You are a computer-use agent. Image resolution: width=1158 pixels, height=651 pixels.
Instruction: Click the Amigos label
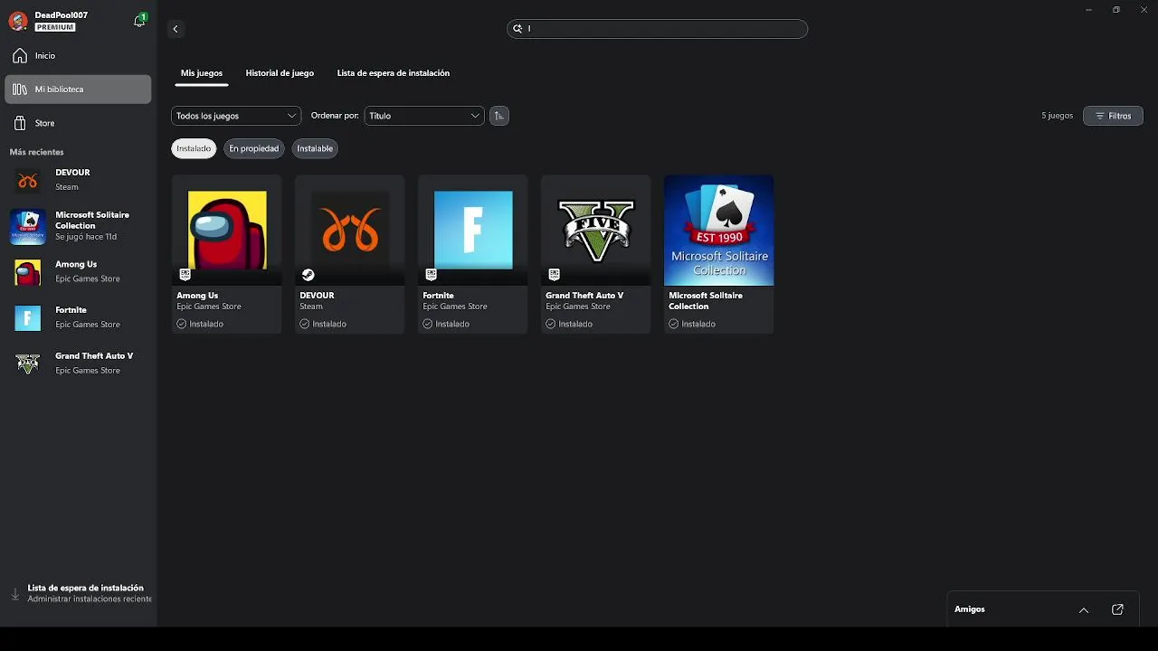point(969,609)
